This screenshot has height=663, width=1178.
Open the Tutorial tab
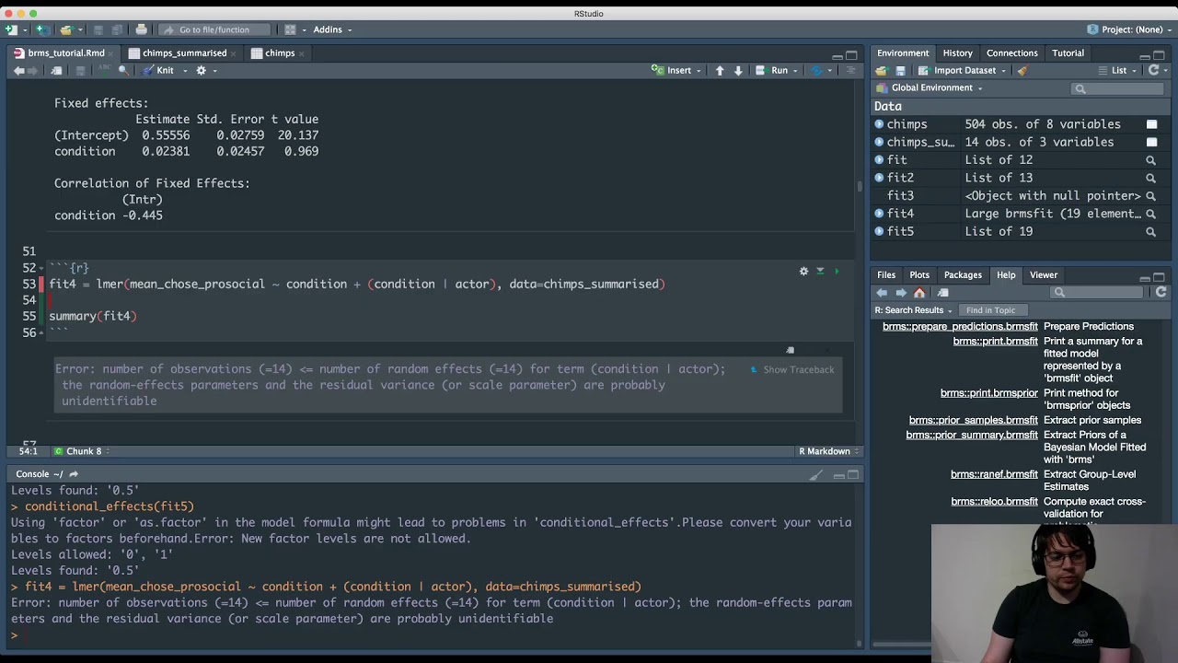(x=1068, y=53)
